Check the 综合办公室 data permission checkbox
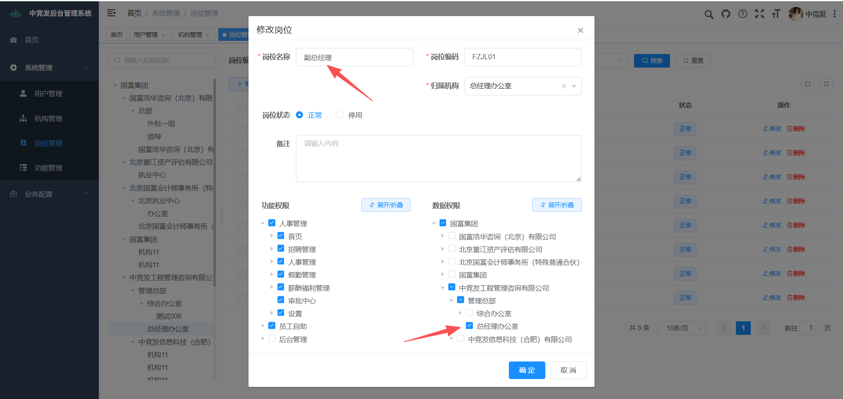Screen dimensions: 843x399 tap(469, 313)
